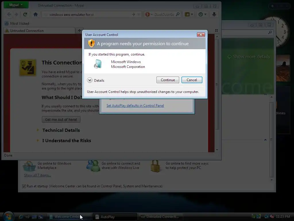This screenshot has width=294, height=221.
Task: Open the Windows Start orb
Action: pos(8,216)
